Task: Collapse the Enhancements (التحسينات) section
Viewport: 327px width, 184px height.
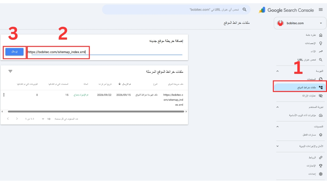Action: click(278, 126)
